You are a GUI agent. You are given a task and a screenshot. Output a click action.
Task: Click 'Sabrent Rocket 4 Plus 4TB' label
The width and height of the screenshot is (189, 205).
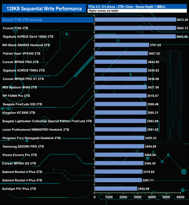click(22, 180)
